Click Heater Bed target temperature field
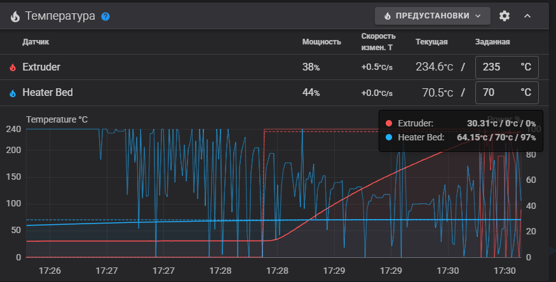The width and height of the screenshot is (556, 282). [x=506, y=93]
